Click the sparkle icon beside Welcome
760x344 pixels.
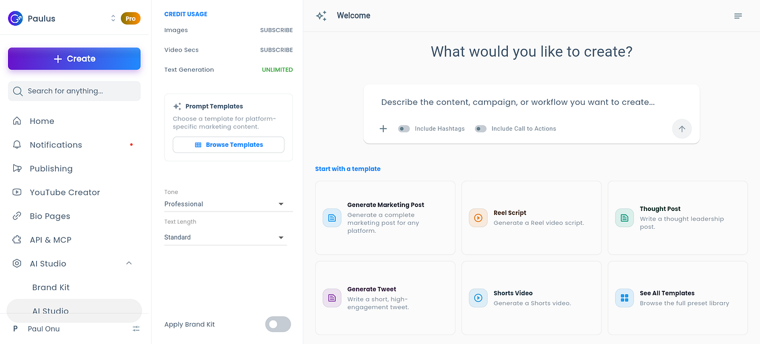click(322, 16)
